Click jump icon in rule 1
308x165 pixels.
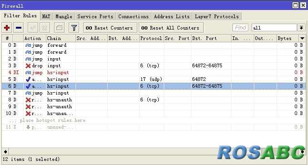(x=28, y=52)
